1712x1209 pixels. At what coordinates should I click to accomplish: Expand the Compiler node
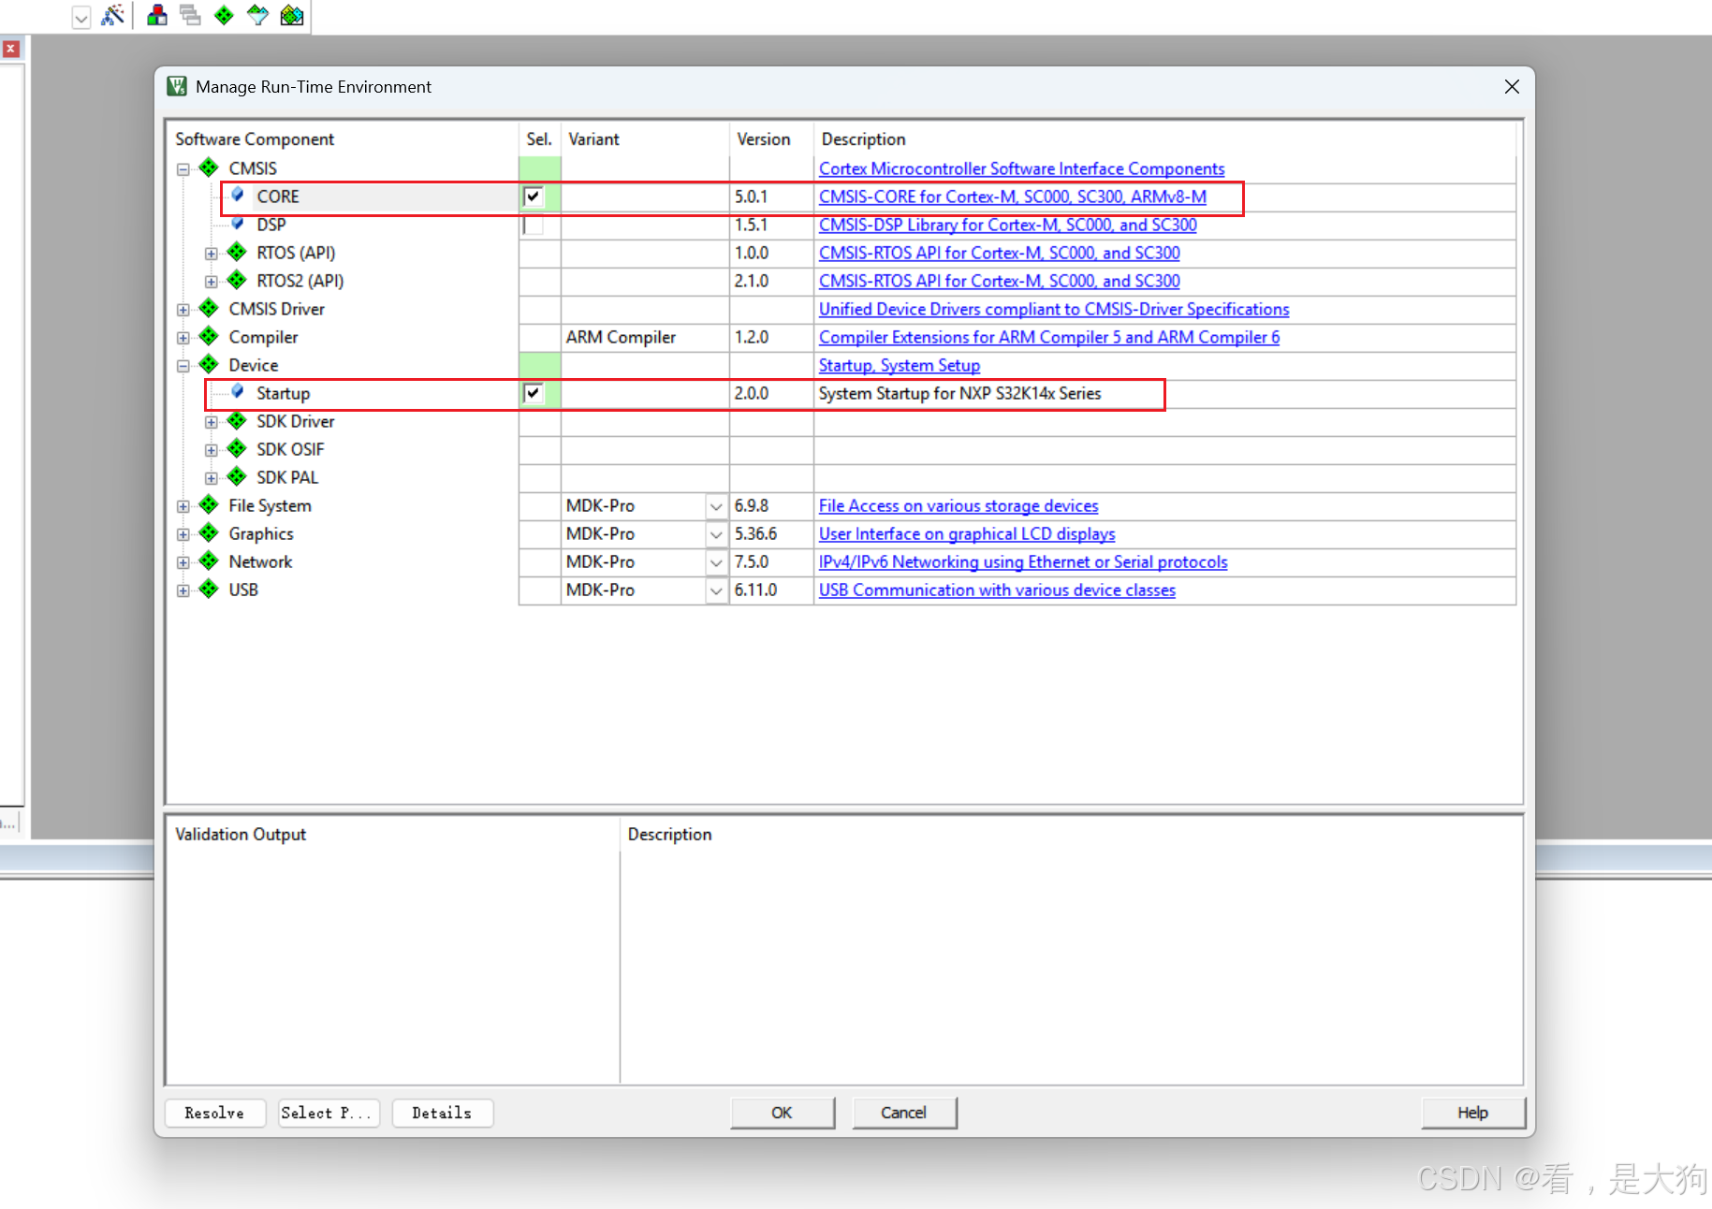pos(183,338)
